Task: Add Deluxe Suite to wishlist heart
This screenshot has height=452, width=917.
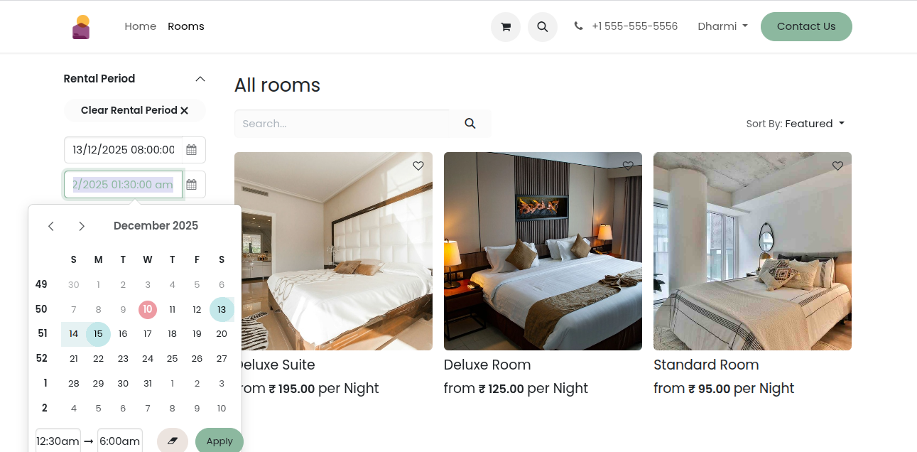Action: tap(418, 166)
